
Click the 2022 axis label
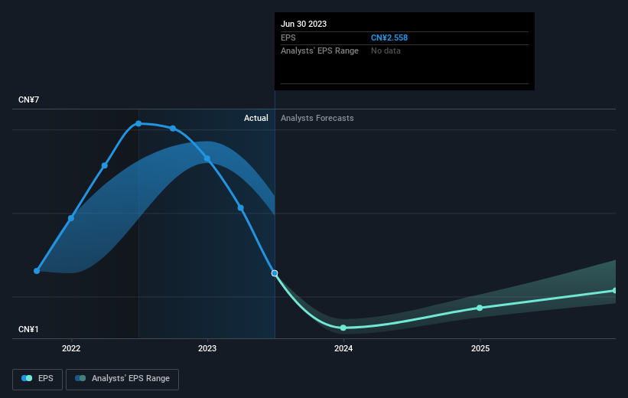coord(71,348)
